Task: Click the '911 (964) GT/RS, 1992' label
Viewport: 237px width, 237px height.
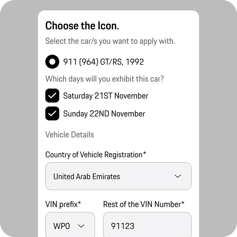Action: [x=103, y=62]
